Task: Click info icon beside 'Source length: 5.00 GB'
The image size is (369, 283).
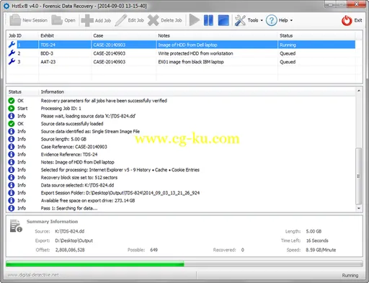Action: (12, 139)
